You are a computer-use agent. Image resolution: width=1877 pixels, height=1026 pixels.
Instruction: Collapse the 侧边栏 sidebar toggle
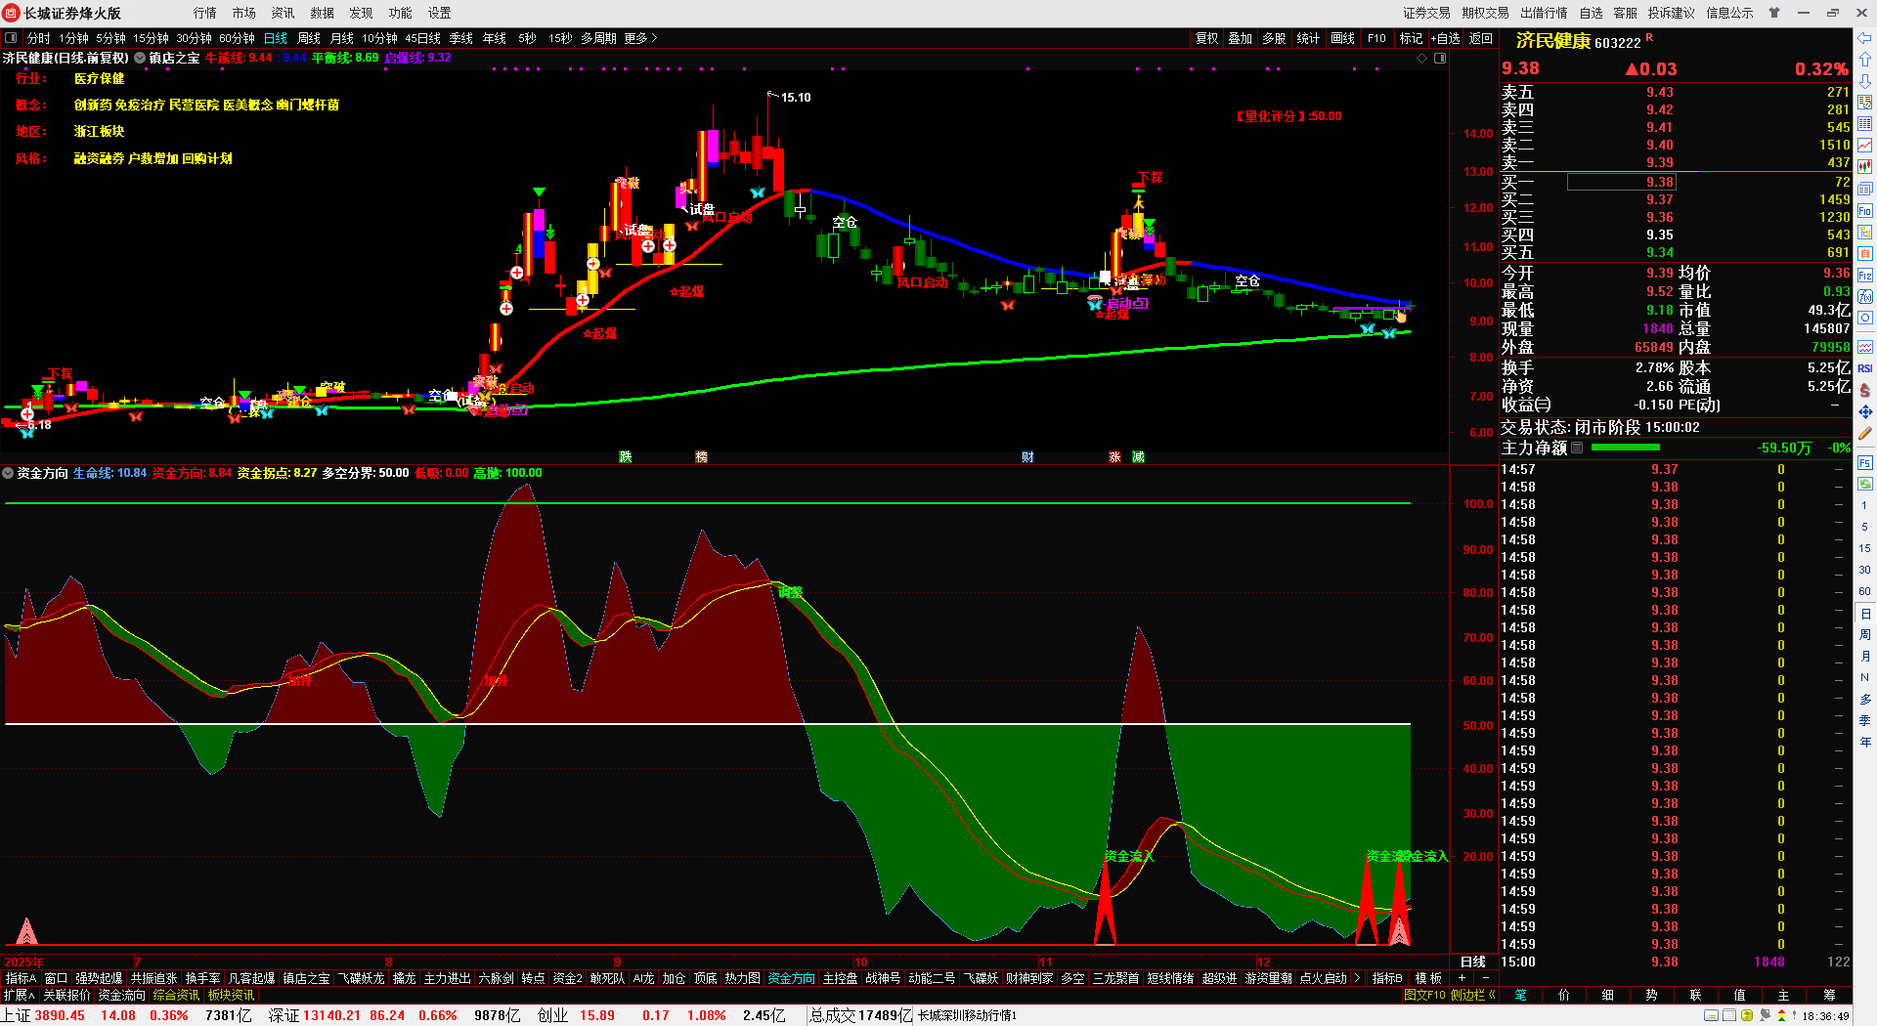pos(1473,995)
